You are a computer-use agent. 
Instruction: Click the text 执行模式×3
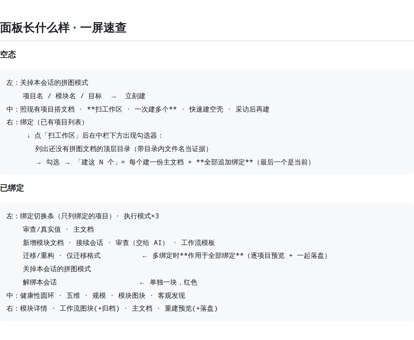tap(141, 216)
